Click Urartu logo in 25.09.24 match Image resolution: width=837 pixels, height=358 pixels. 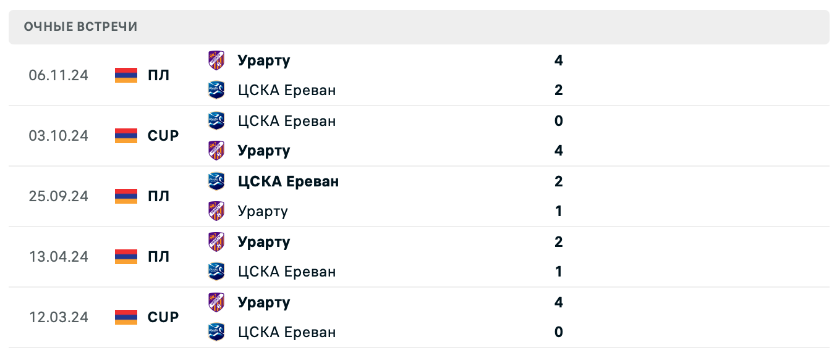(x=216, y=211)
